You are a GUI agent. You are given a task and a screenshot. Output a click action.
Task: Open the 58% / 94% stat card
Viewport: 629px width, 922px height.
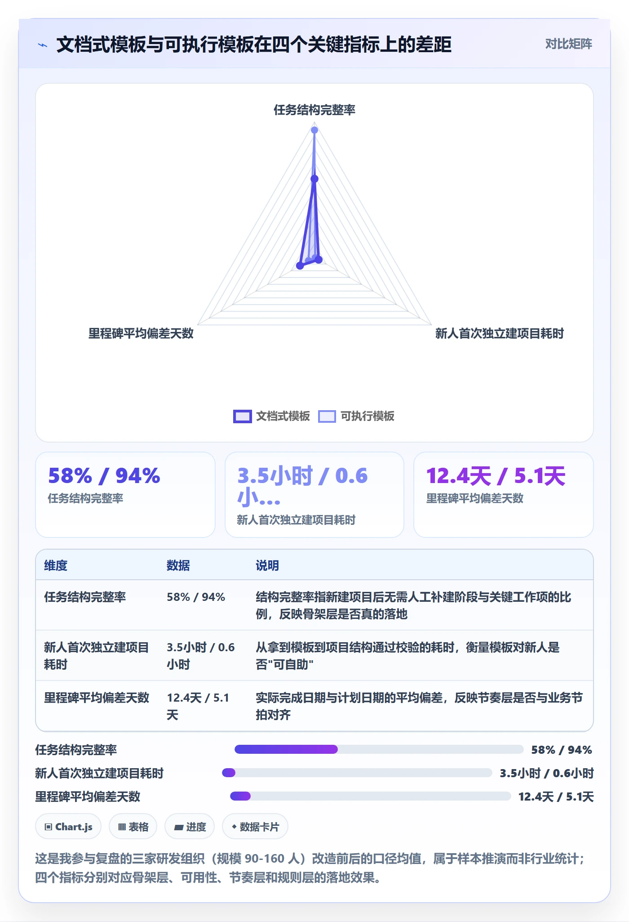tap(125, 494)
